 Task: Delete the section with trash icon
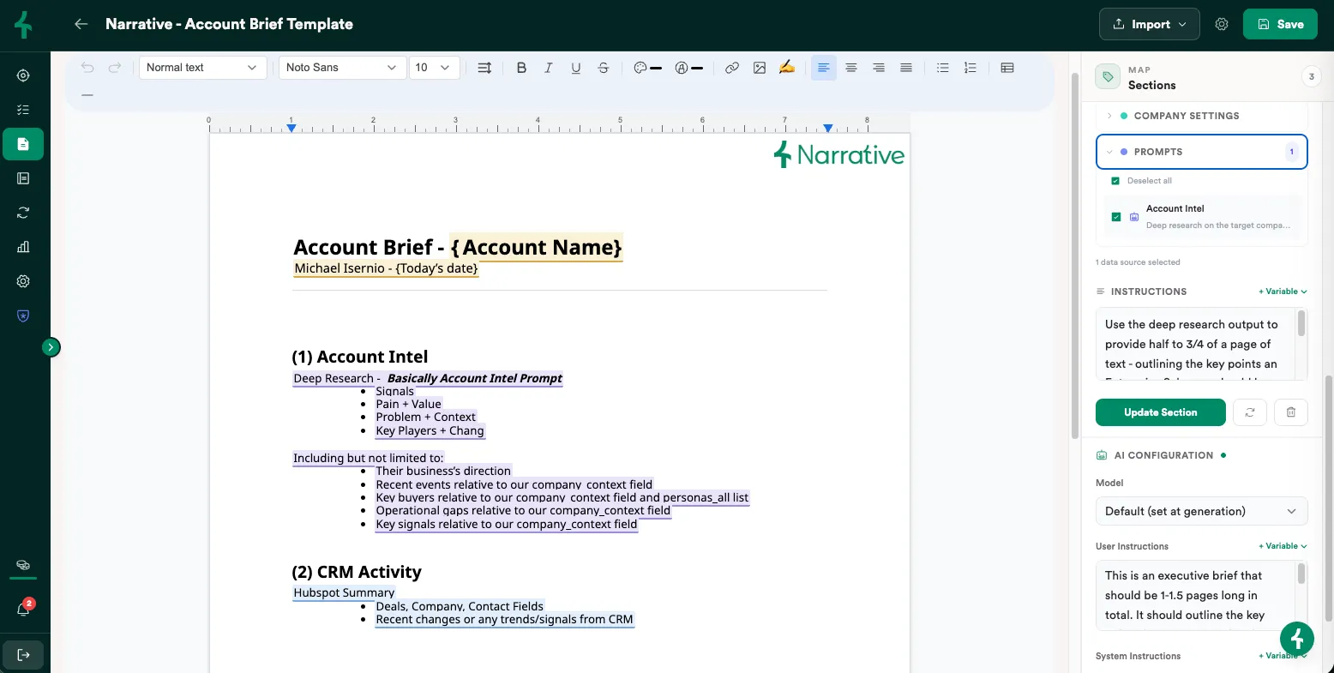1291,412
